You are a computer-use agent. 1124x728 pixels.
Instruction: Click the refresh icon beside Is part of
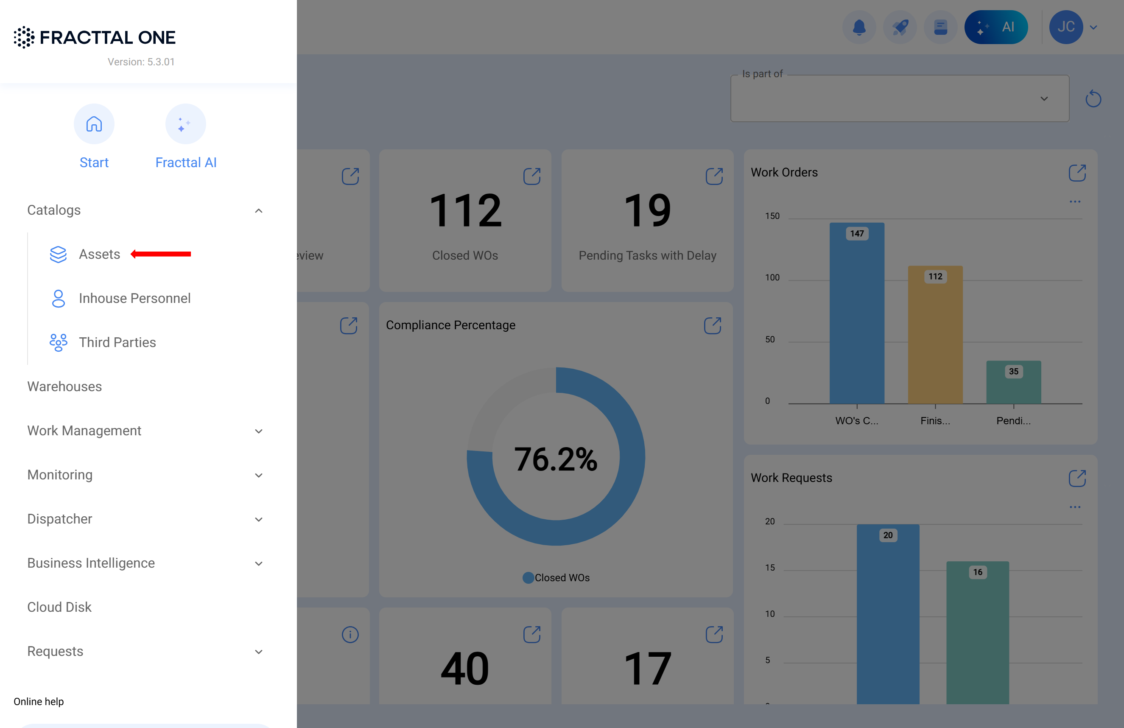tap(1093, 99)
